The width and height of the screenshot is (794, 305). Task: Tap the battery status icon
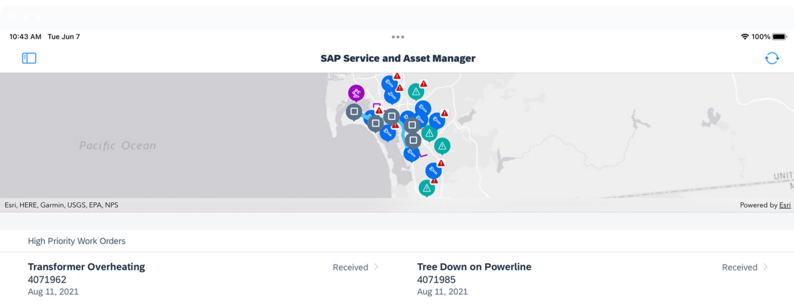pos(779,37)
